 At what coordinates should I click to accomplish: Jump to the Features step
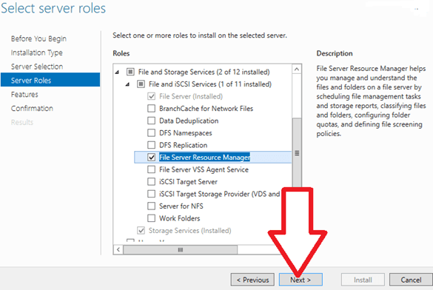[x=24, y=95]
